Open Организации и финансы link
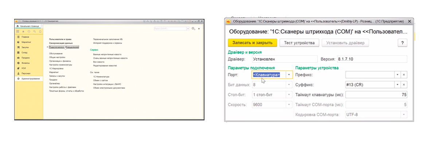 click(x=60, y=61)
